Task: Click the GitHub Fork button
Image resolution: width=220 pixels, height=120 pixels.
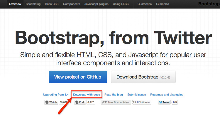Action: point(80,102)
